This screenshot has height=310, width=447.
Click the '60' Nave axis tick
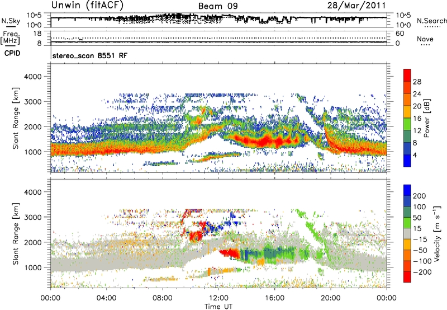point(400,34)
